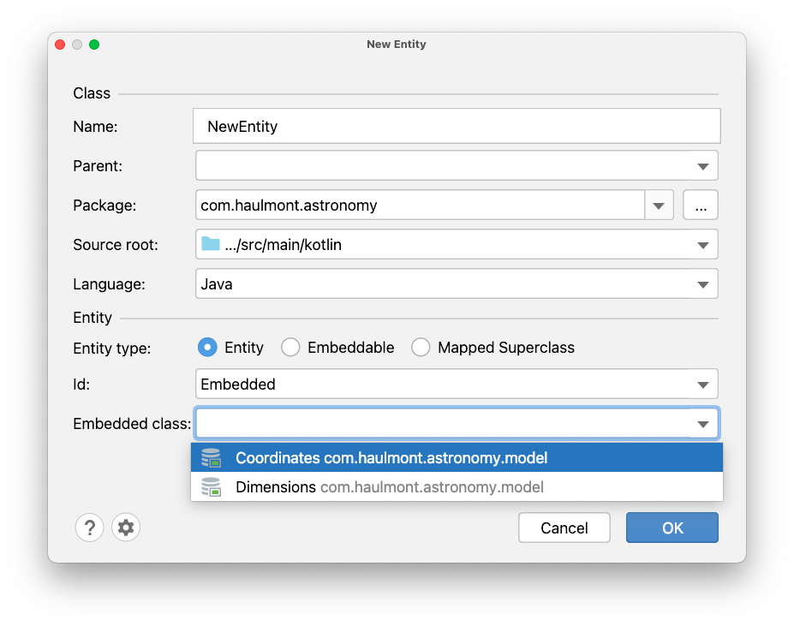
Task: Choose Mapped Superclass entity type
Action: click(x=421, y=347)
